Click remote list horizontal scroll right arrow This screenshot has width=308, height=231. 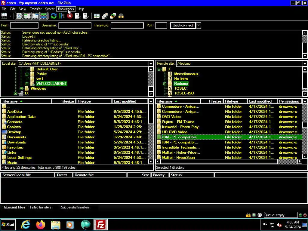[300, 162]
